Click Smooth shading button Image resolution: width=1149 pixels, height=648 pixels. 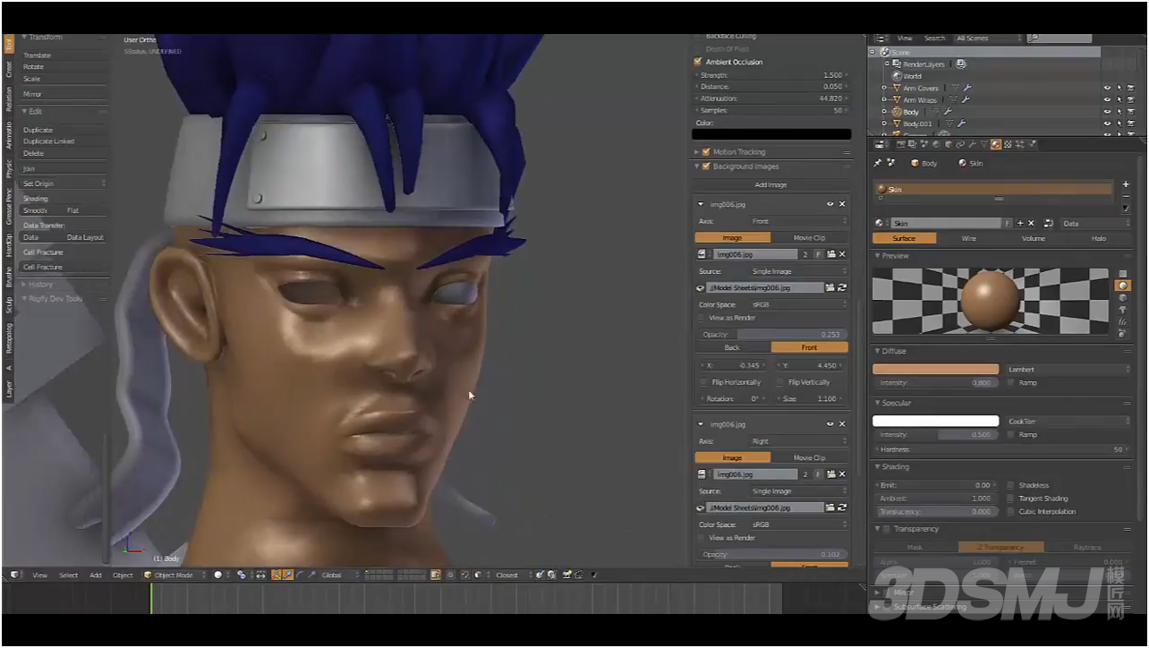[x=40, y=210]
